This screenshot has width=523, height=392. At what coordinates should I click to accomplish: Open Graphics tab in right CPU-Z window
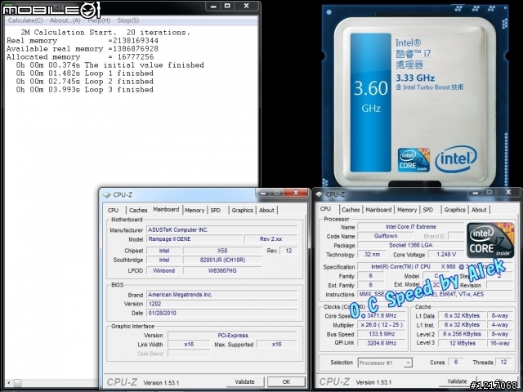coord(454,210)
